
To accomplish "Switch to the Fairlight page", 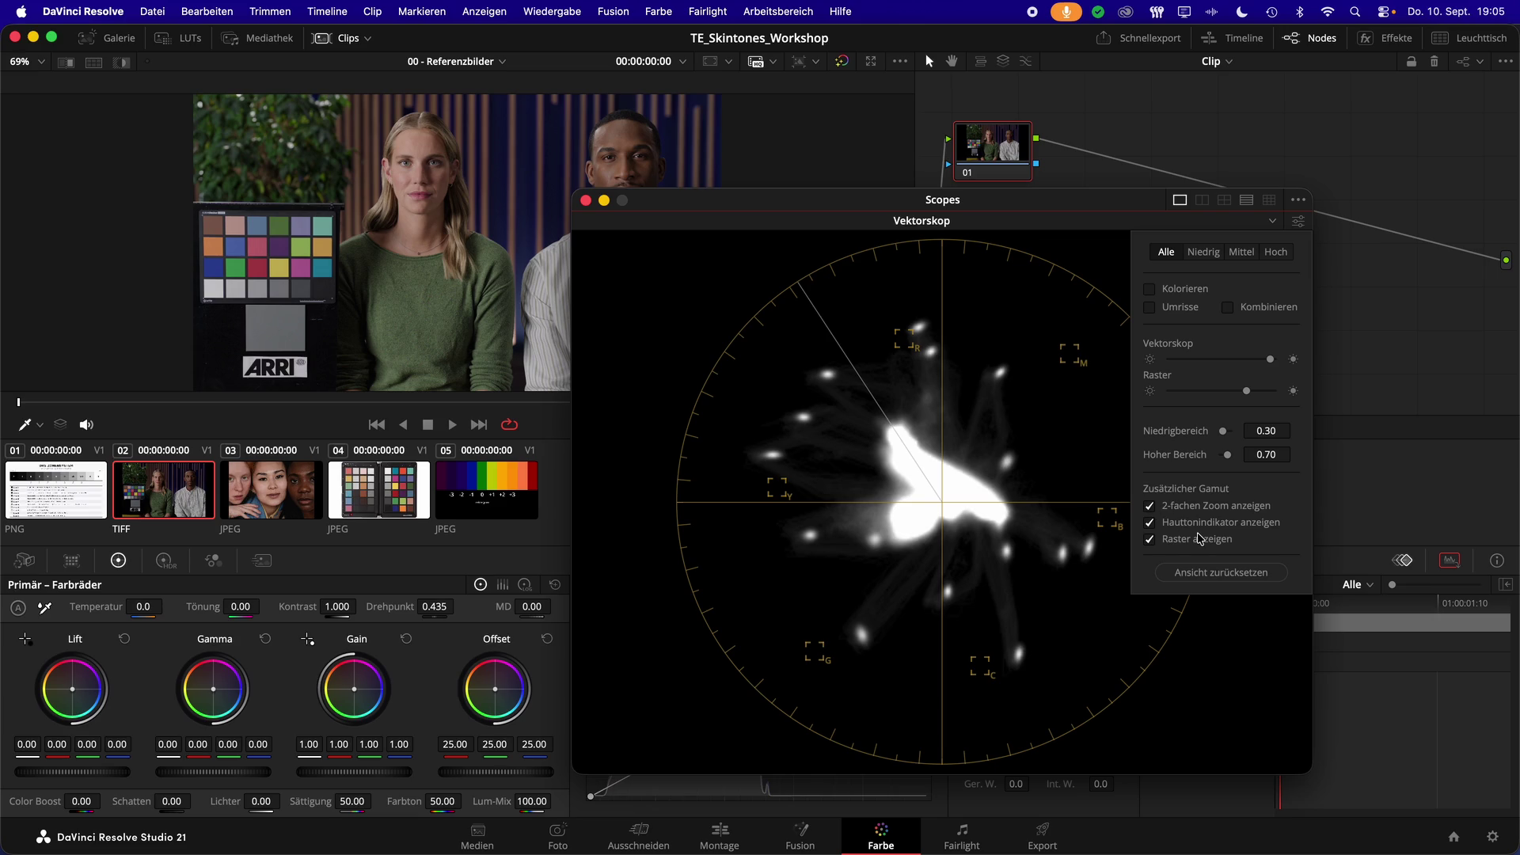I will click(961, 836).
